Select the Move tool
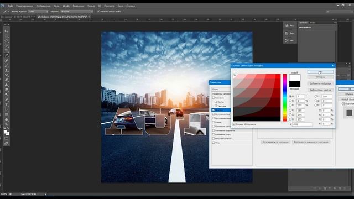354x199 pixels. coord(6,31)
